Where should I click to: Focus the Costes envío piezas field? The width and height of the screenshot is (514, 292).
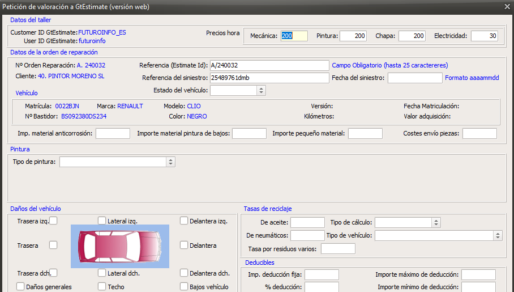tap(479, 133)
